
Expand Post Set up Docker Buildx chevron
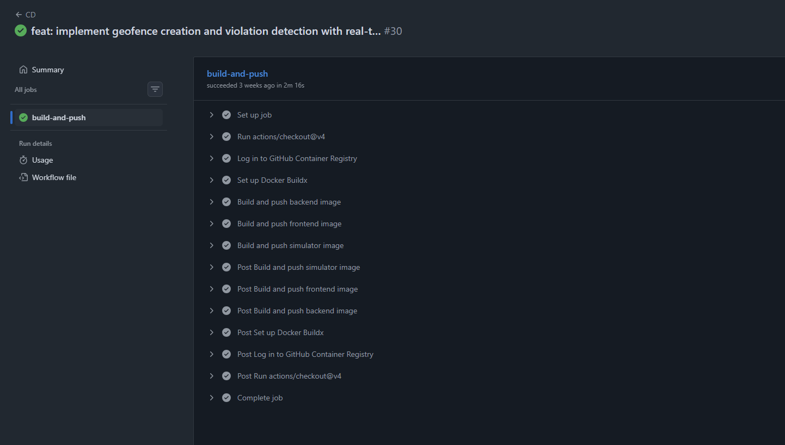tap(212, 332)
